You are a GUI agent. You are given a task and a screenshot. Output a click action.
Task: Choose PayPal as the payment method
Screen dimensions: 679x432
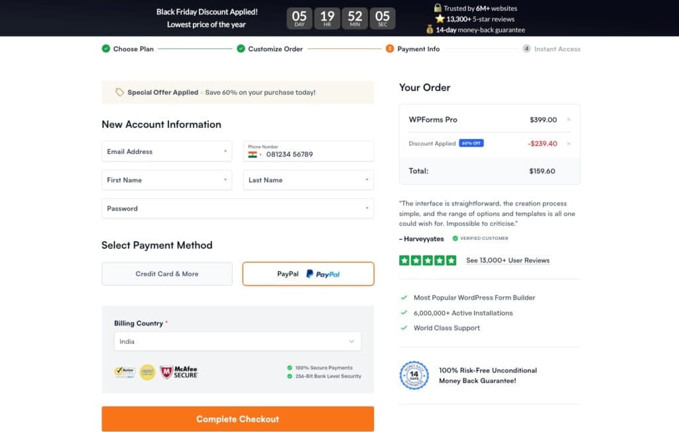click(308, 273)
